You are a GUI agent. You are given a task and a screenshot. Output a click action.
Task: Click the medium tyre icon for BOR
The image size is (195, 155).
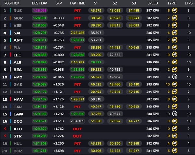(175, 151)
